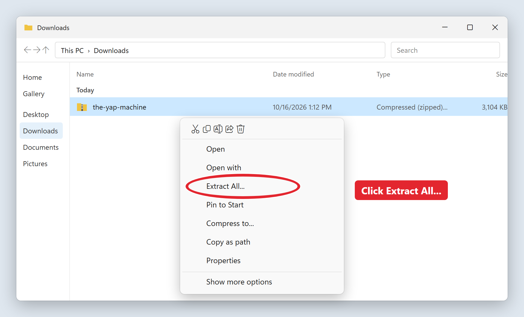The width and height of the screenshot is (524, 317).
Task: Click the 3,104 KB size cell
Action: 494,107
